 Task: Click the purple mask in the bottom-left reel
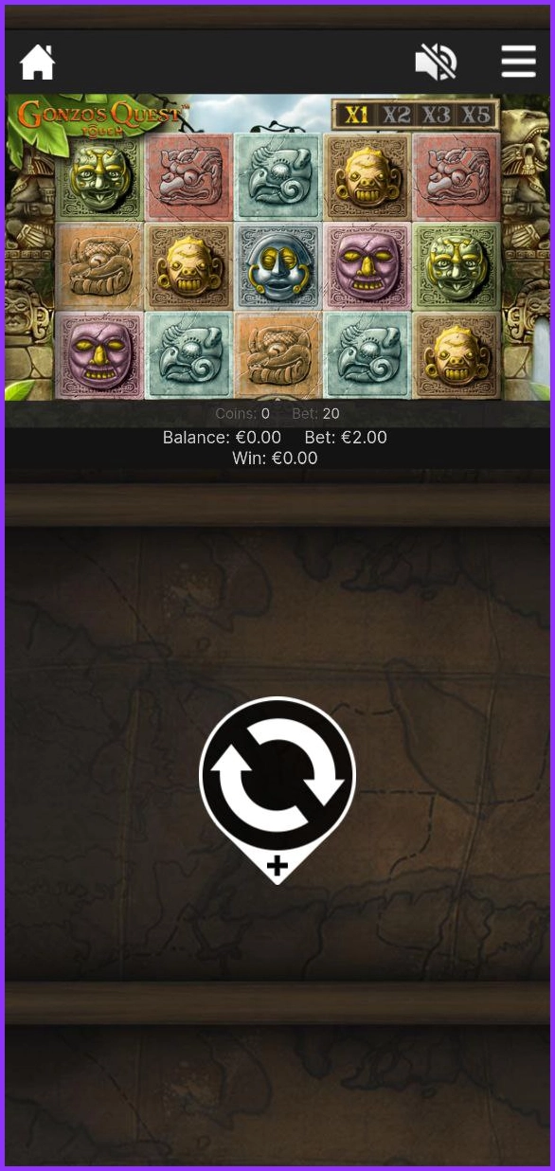coord(98,356)
